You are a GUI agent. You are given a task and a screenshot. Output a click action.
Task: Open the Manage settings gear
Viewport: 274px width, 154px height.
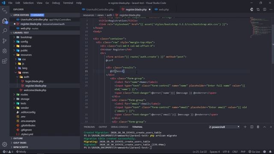pyautogui.click(x=5, y=144)
